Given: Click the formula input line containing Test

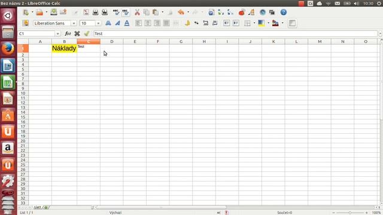Looking at the screenshot, I should tap(235, 33).
